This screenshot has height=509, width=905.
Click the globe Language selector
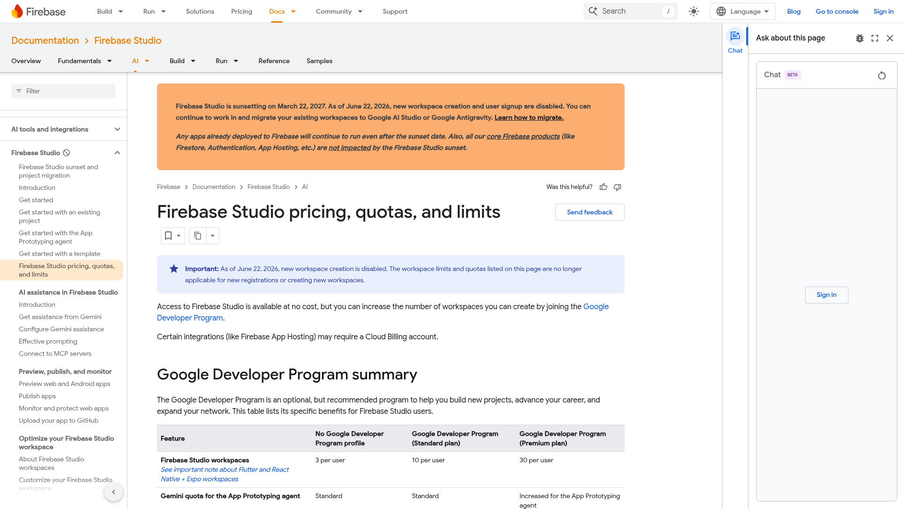tap(742, 11)
